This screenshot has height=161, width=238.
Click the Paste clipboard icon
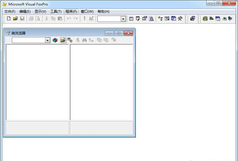tap(60, 19)
